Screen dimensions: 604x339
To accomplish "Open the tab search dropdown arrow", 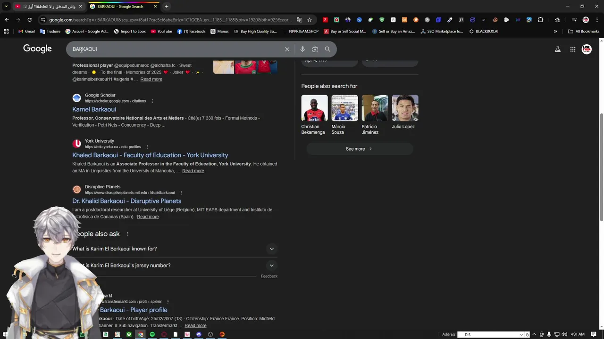I will coord(6,6).
